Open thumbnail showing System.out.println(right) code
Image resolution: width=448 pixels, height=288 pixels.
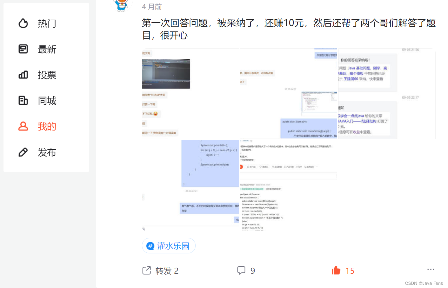coord(191,185)
